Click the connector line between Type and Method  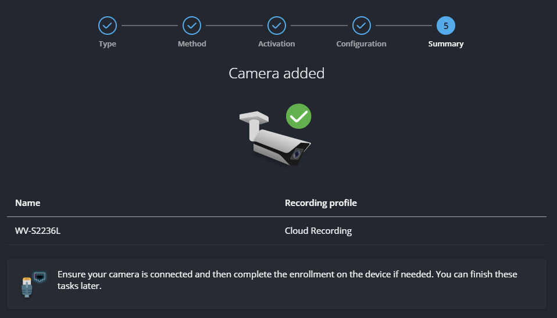click(x=149, y=26)
